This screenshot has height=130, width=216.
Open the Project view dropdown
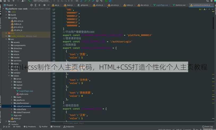click(10, 5)
